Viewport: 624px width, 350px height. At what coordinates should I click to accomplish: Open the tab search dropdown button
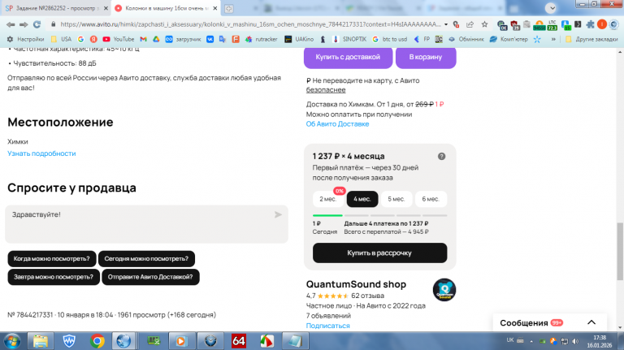551,8
